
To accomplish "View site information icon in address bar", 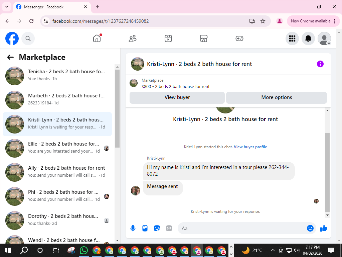I will 46,21.
